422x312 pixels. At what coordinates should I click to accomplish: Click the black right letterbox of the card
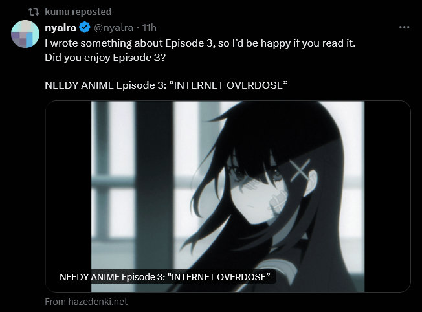click(x=387, y=196)
